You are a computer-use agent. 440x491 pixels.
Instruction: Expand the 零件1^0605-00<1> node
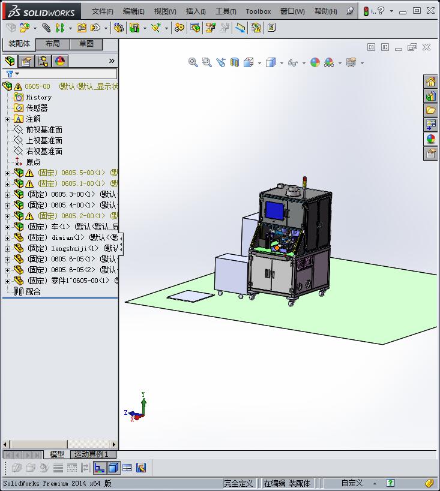click(x=8, y=281)
